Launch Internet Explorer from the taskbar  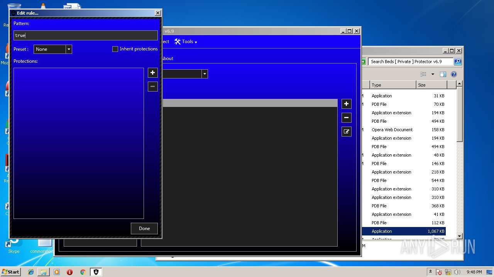pos(31,272)
